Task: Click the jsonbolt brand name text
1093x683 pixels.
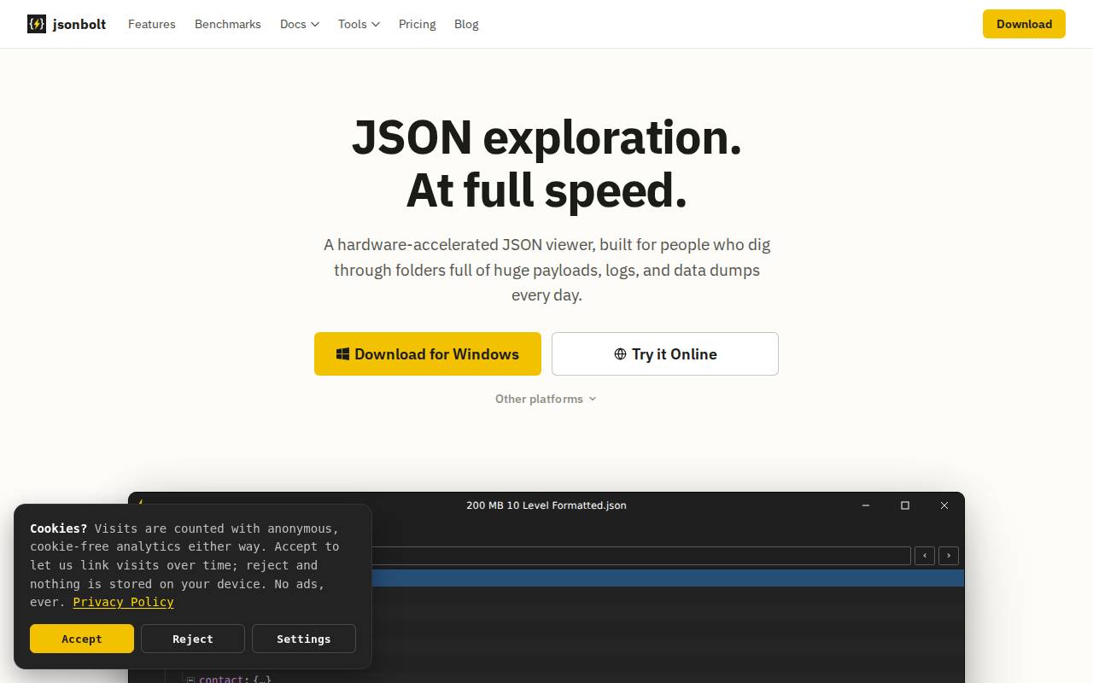Action: coord(79,24)
